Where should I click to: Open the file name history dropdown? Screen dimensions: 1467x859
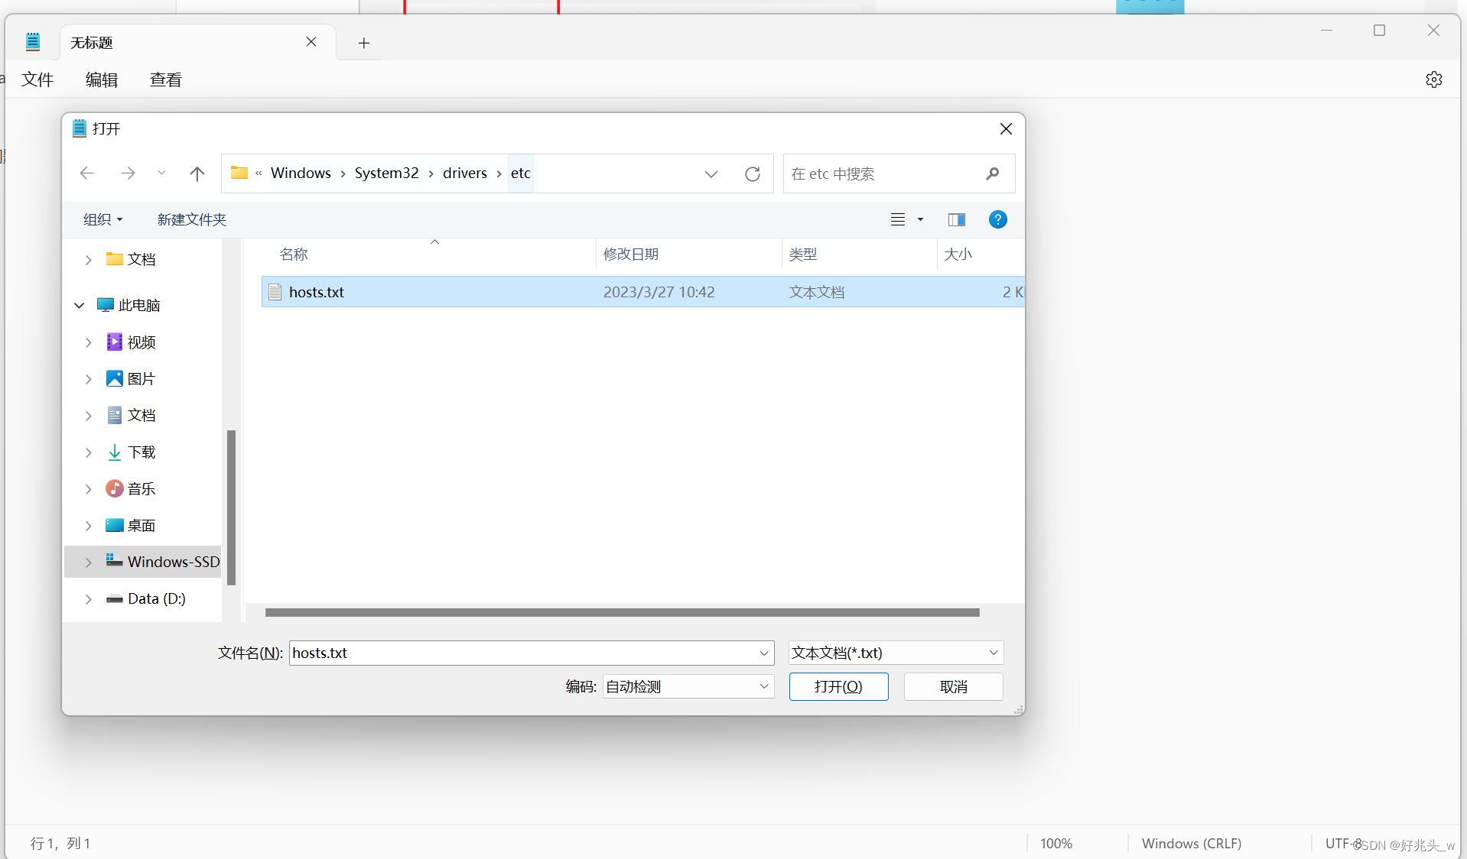pos(764,653)
